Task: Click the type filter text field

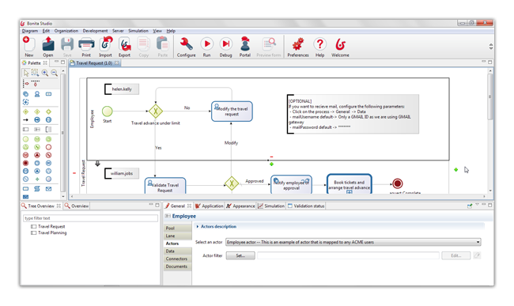Action: (90, 218)
